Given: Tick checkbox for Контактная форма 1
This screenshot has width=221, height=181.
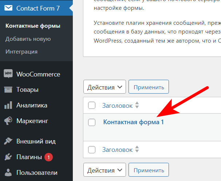Looking at the screenshot, I should click(x=92, y=122).
